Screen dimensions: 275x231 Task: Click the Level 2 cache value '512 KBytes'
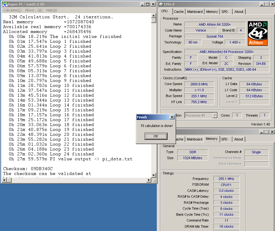click(254, 96)
